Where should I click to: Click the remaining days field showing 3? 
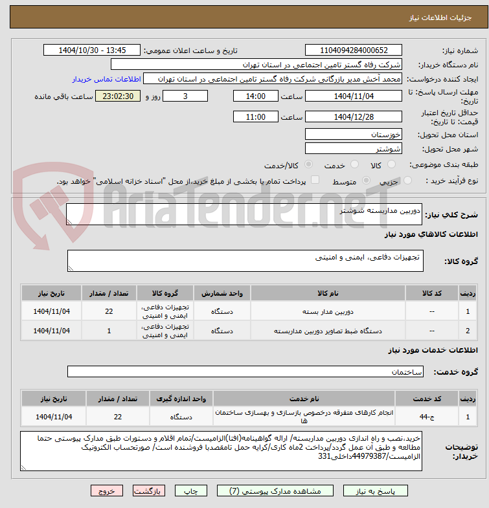[185, 96]
